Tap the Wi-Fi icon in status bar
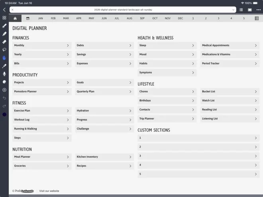The height and width of the screenshot is (197, 263). [x=242, y=3]
